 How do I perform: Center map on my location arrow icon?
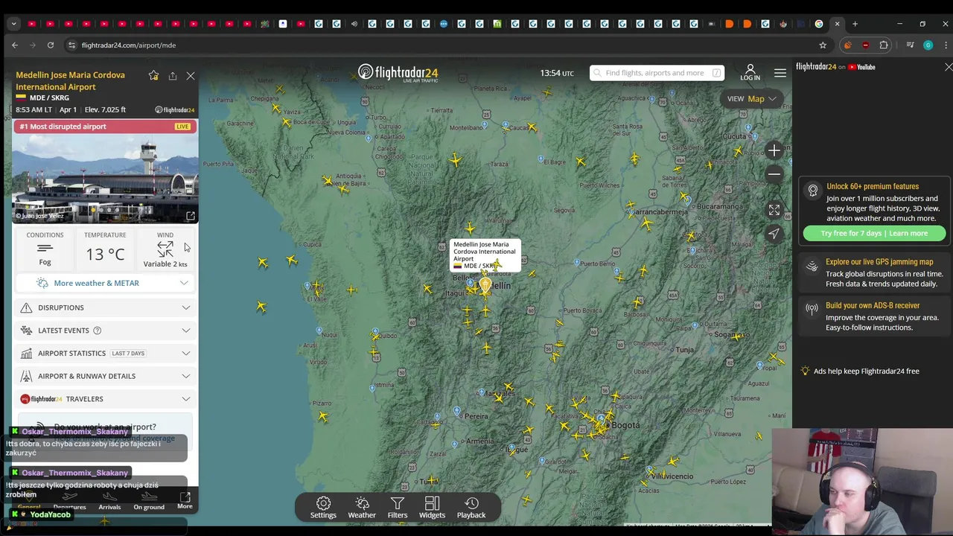774,234
